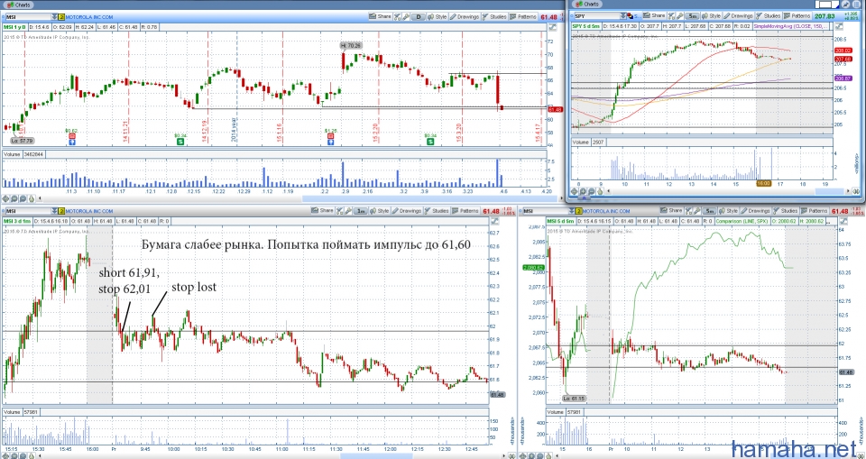Click the Hi: 70.26 price bubble
The height and width of the screenshot is (459, 866).
point(351,46)
